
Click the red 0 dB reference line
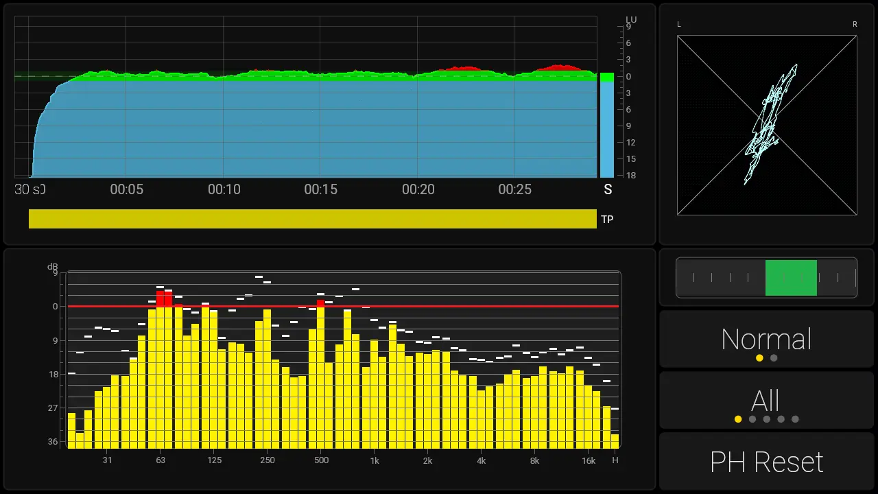(x=343, y=307)
